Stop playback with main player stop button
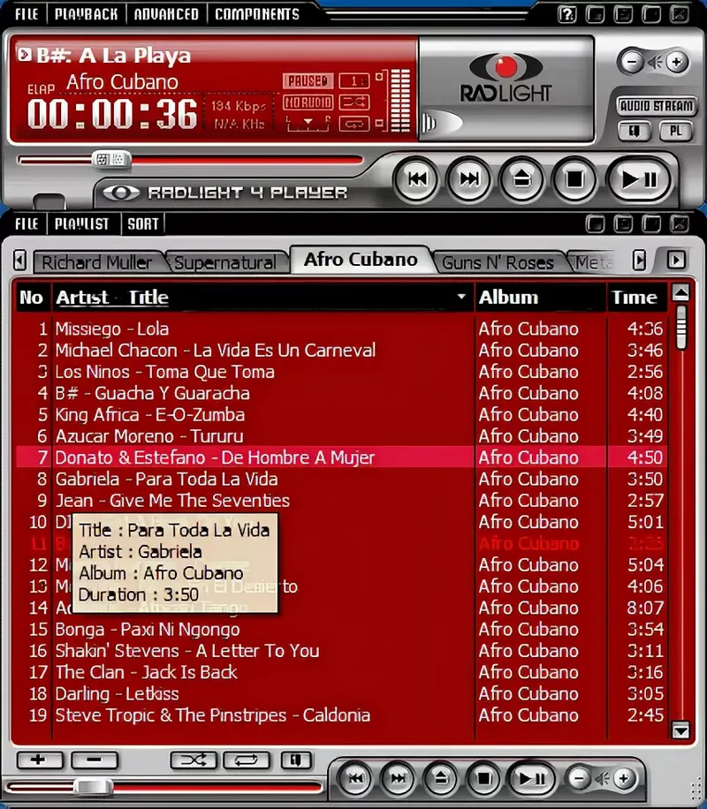The width and height of the screenshot is (707, 809). click(x=574, y=179)
